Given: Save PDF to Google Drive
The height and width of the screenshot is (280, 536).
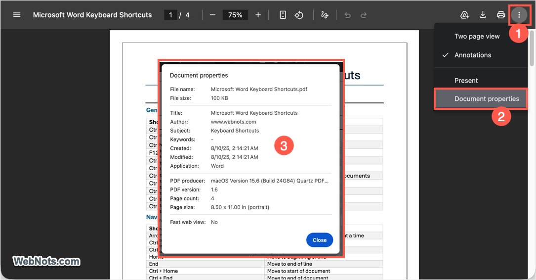Looking at the screenshot, I should [464, 15].
